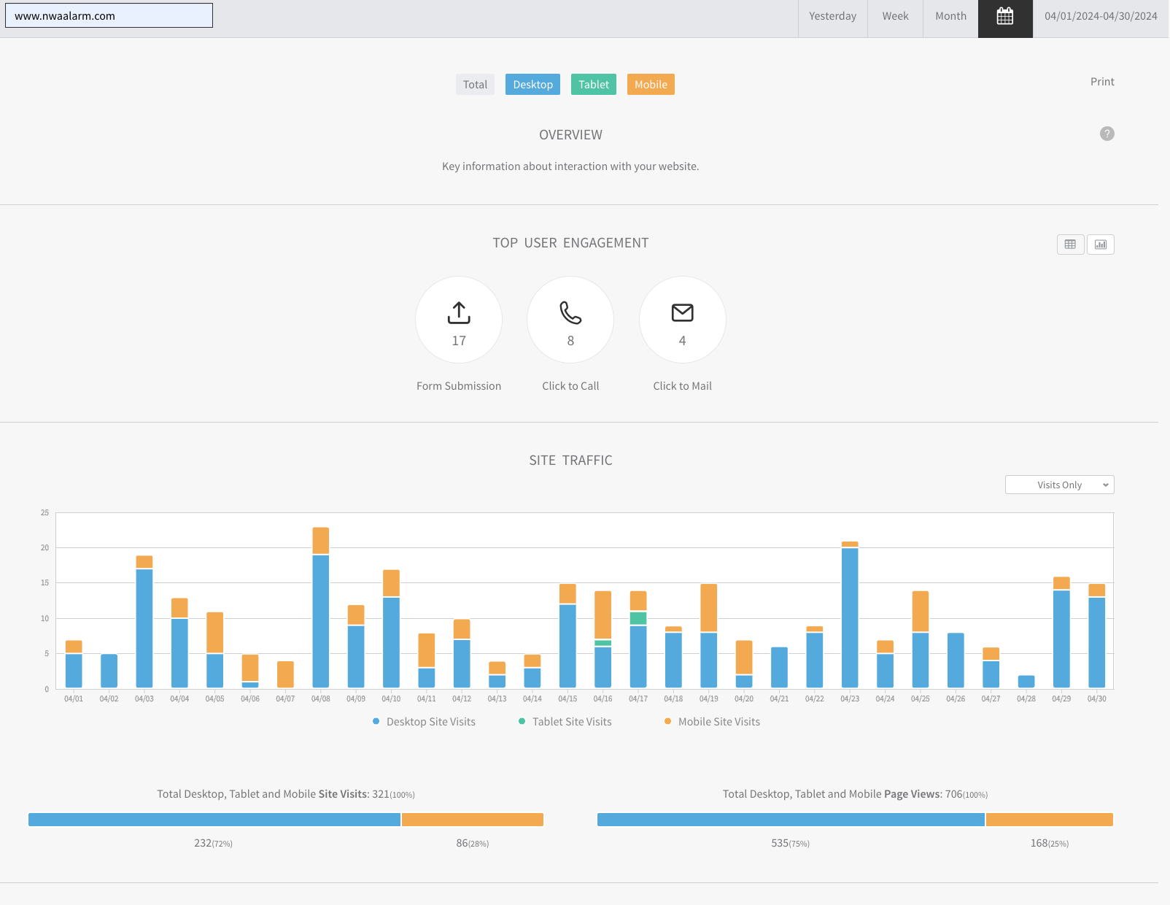
Task: Toggle Mobile Site Visits legend series
Action: click(x=712, y=722)
